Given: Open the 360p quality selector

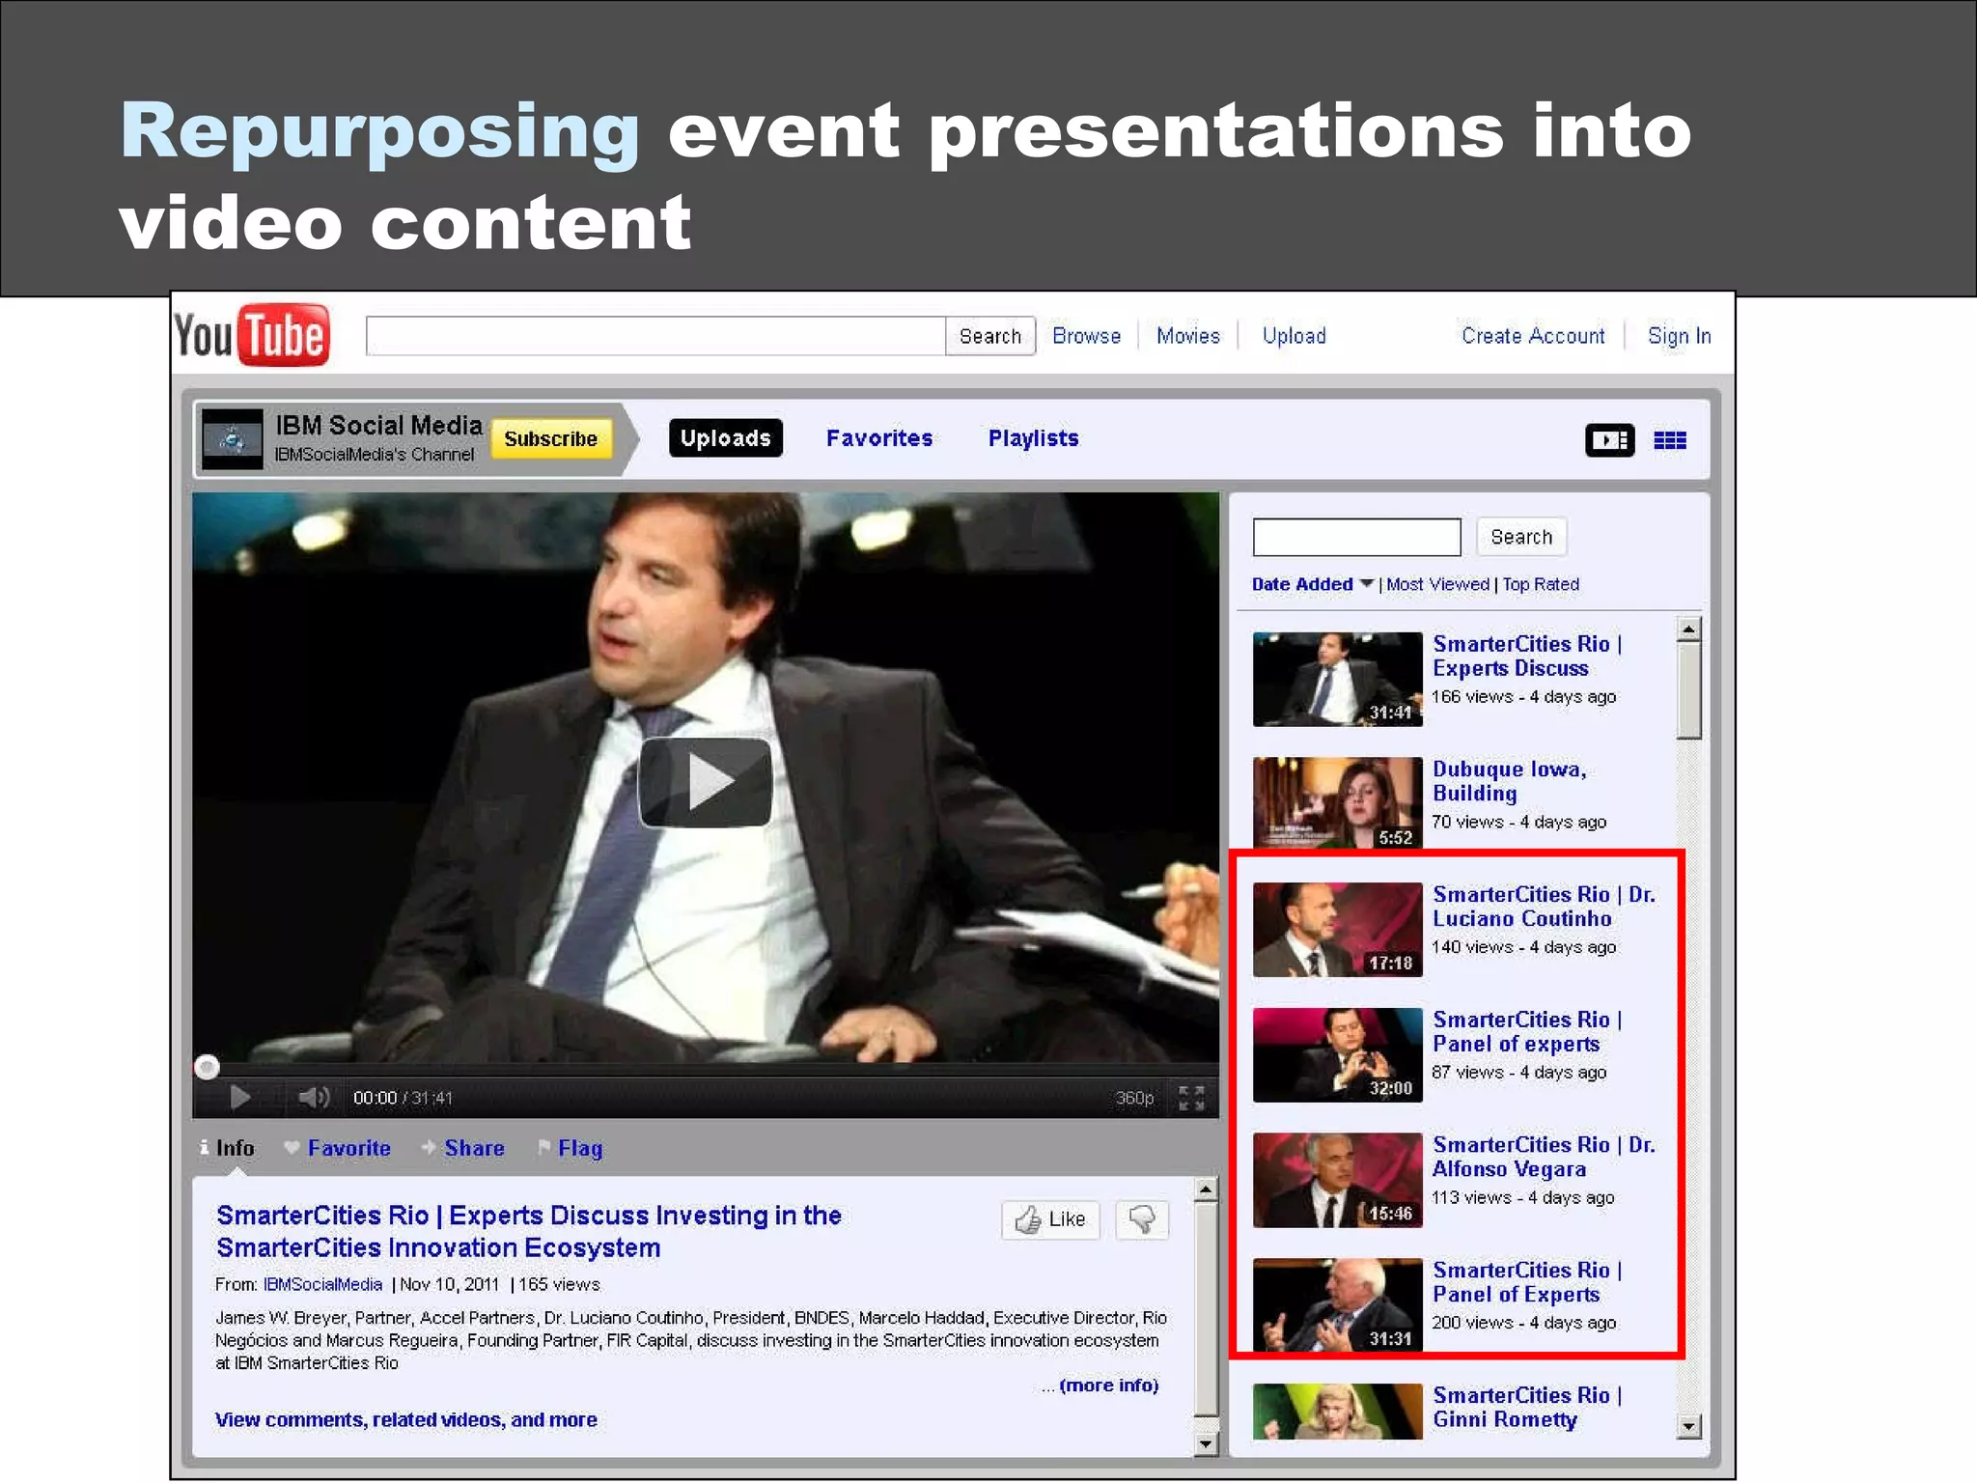Looking at the screenshot, I should pyautogui.click(x=1134, y=1098).
